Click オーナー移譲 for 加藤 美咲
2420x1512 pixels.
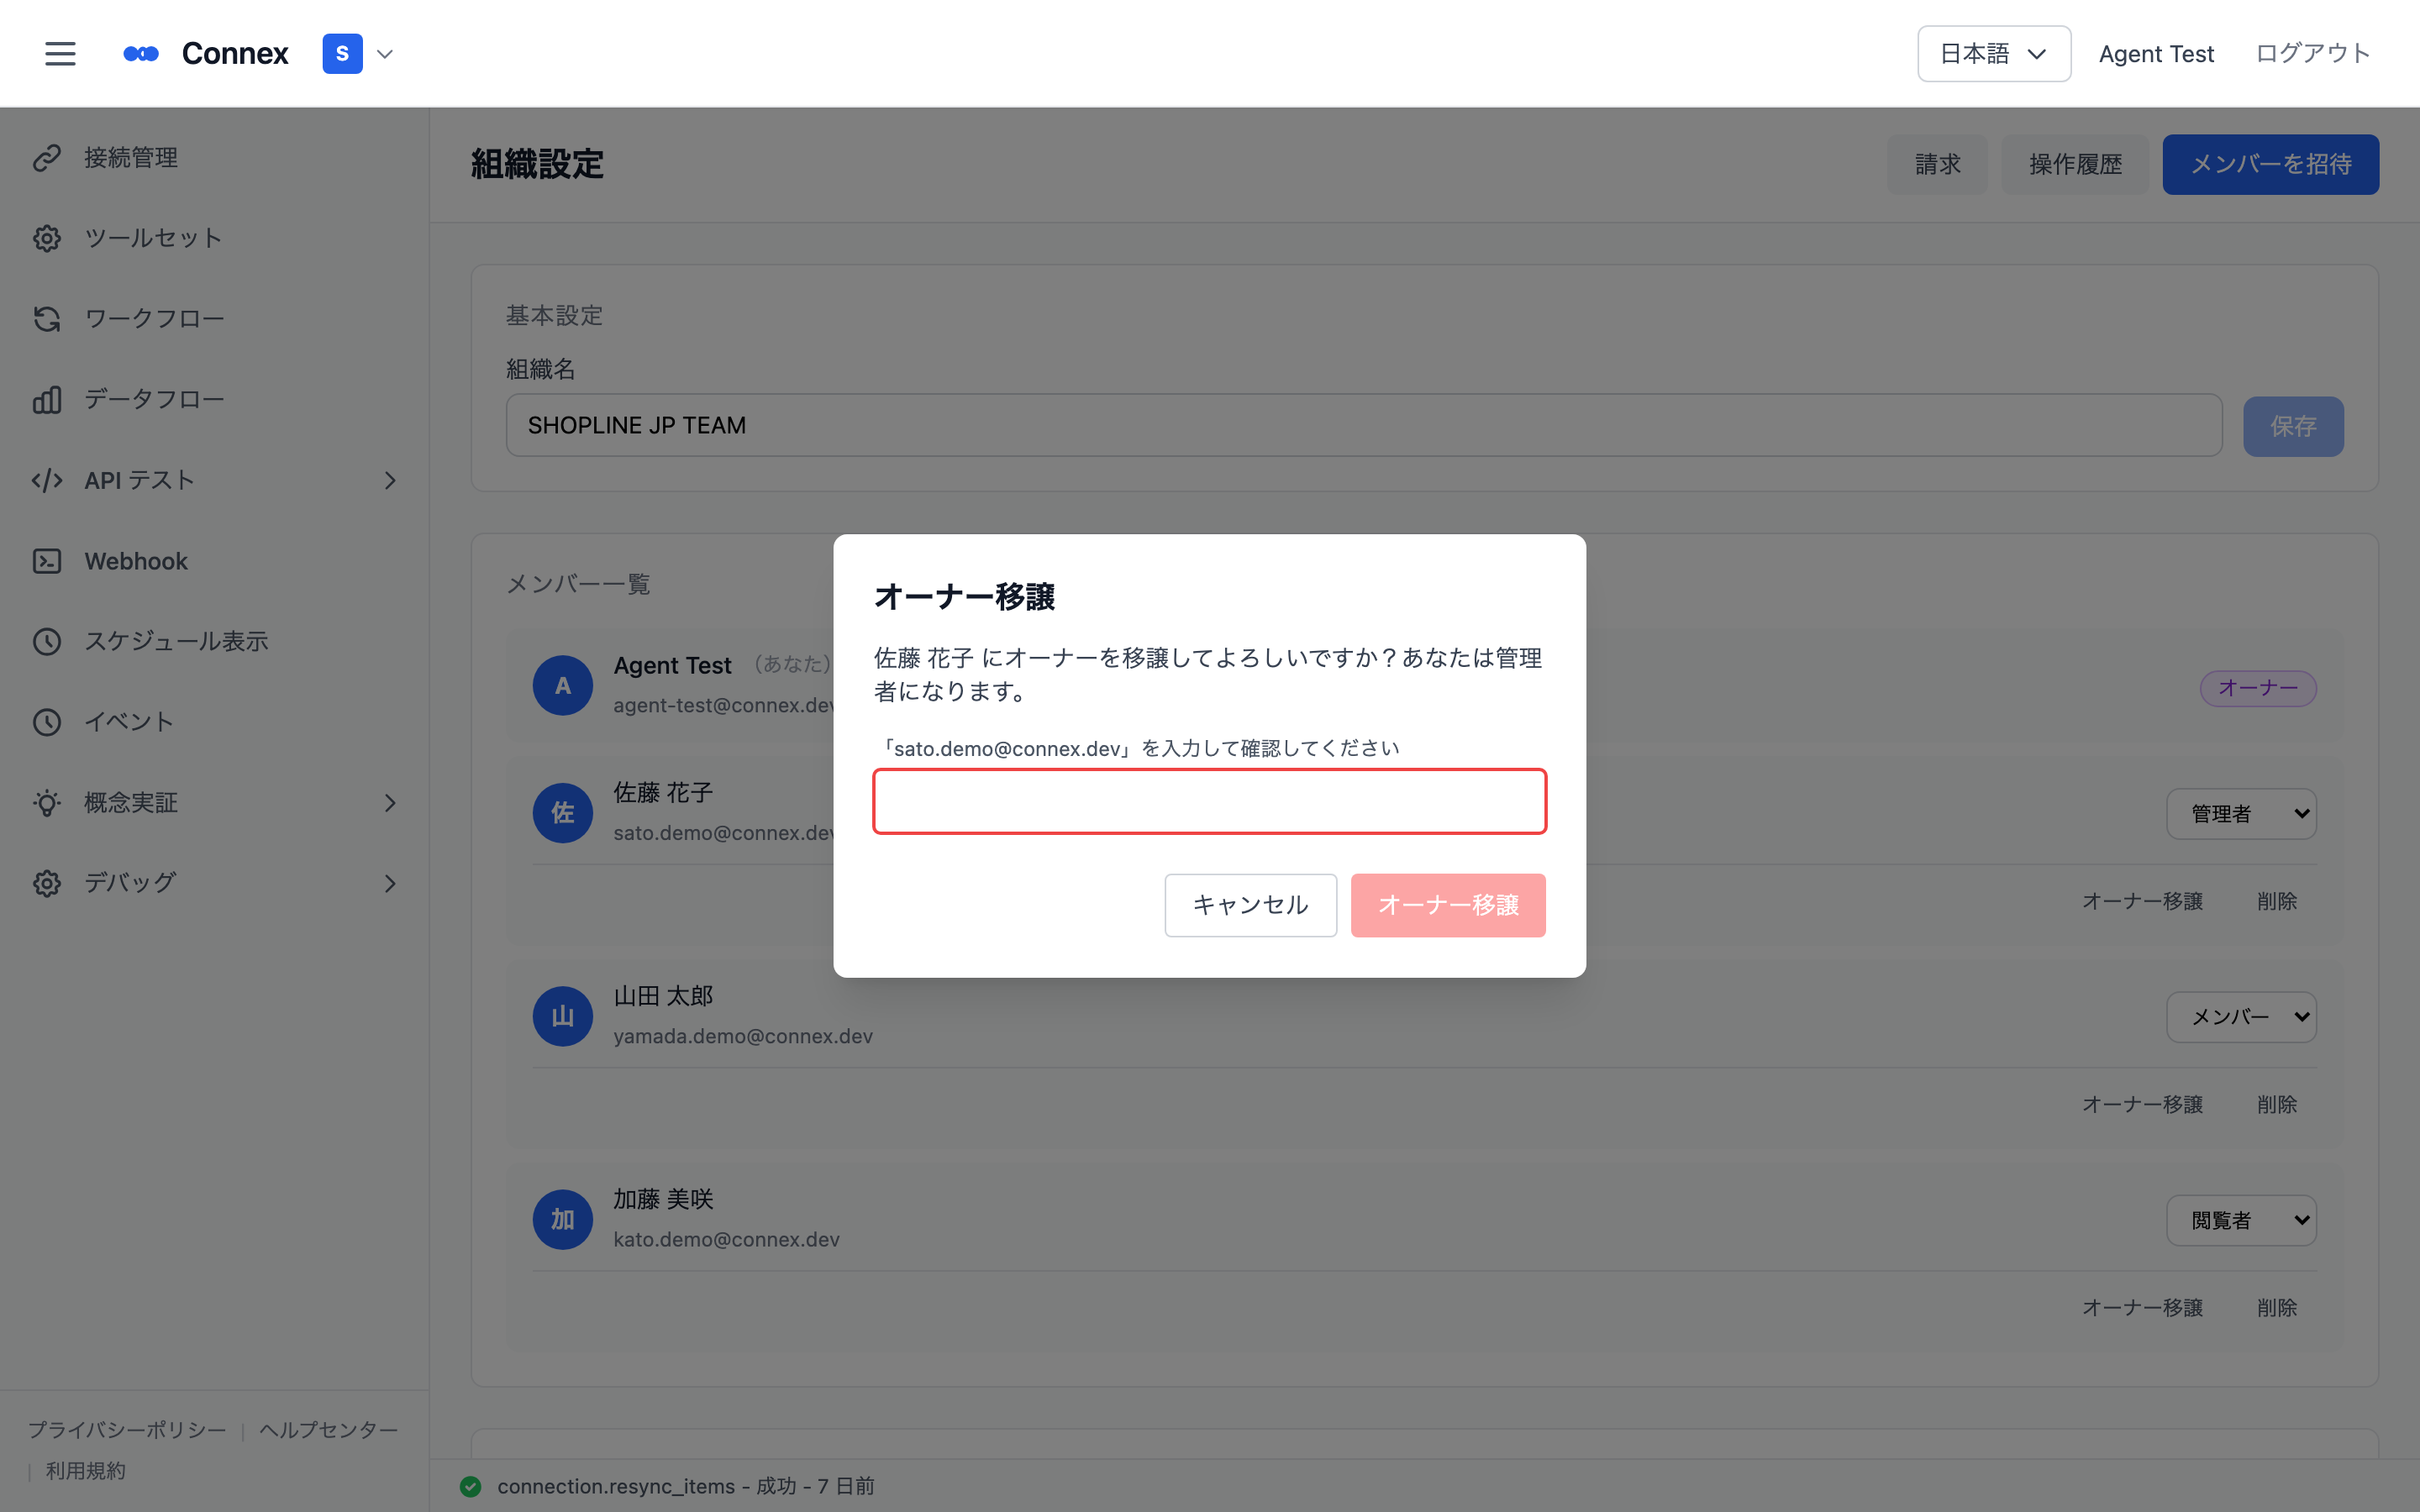[2142, 1308]
